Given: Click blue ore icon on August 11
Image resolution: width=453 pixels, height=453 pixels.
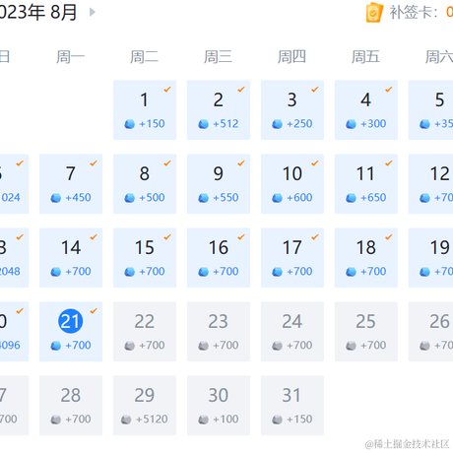Looking at the screenshot, I should (x=352, y=198).
